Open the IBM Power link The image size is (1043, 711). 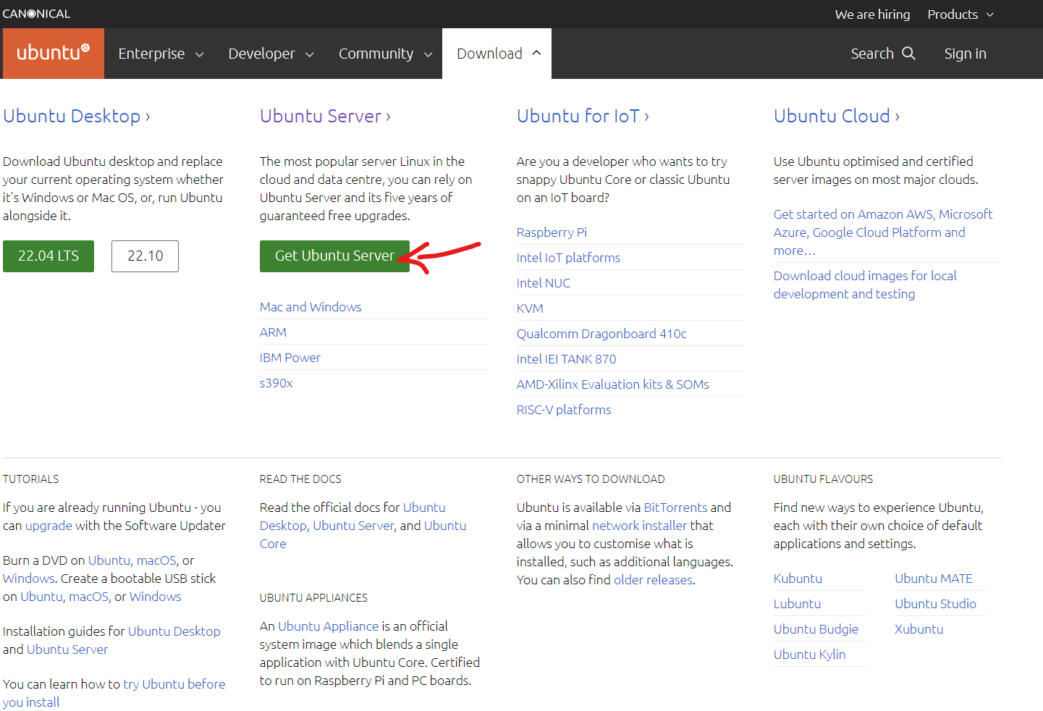click(x=290, y=358)
